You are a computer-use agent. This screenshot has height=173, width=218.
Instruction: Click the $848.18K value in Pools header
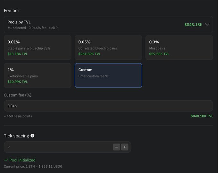pyautogui.click(x=193, y=25)
